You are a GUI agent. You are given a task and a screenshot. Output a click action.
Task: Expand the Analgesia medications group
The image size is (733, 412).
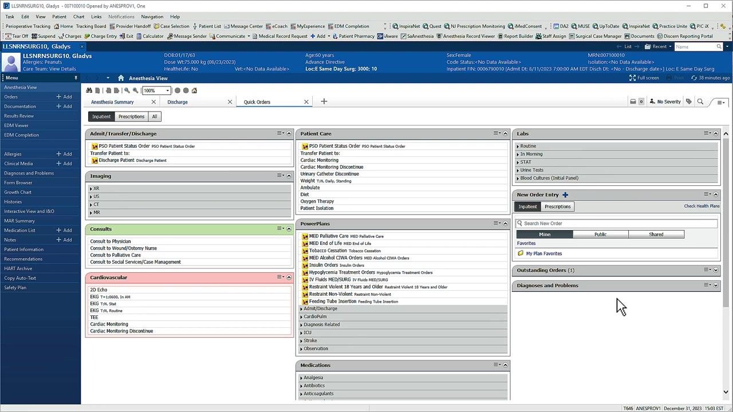coord(403,378)
